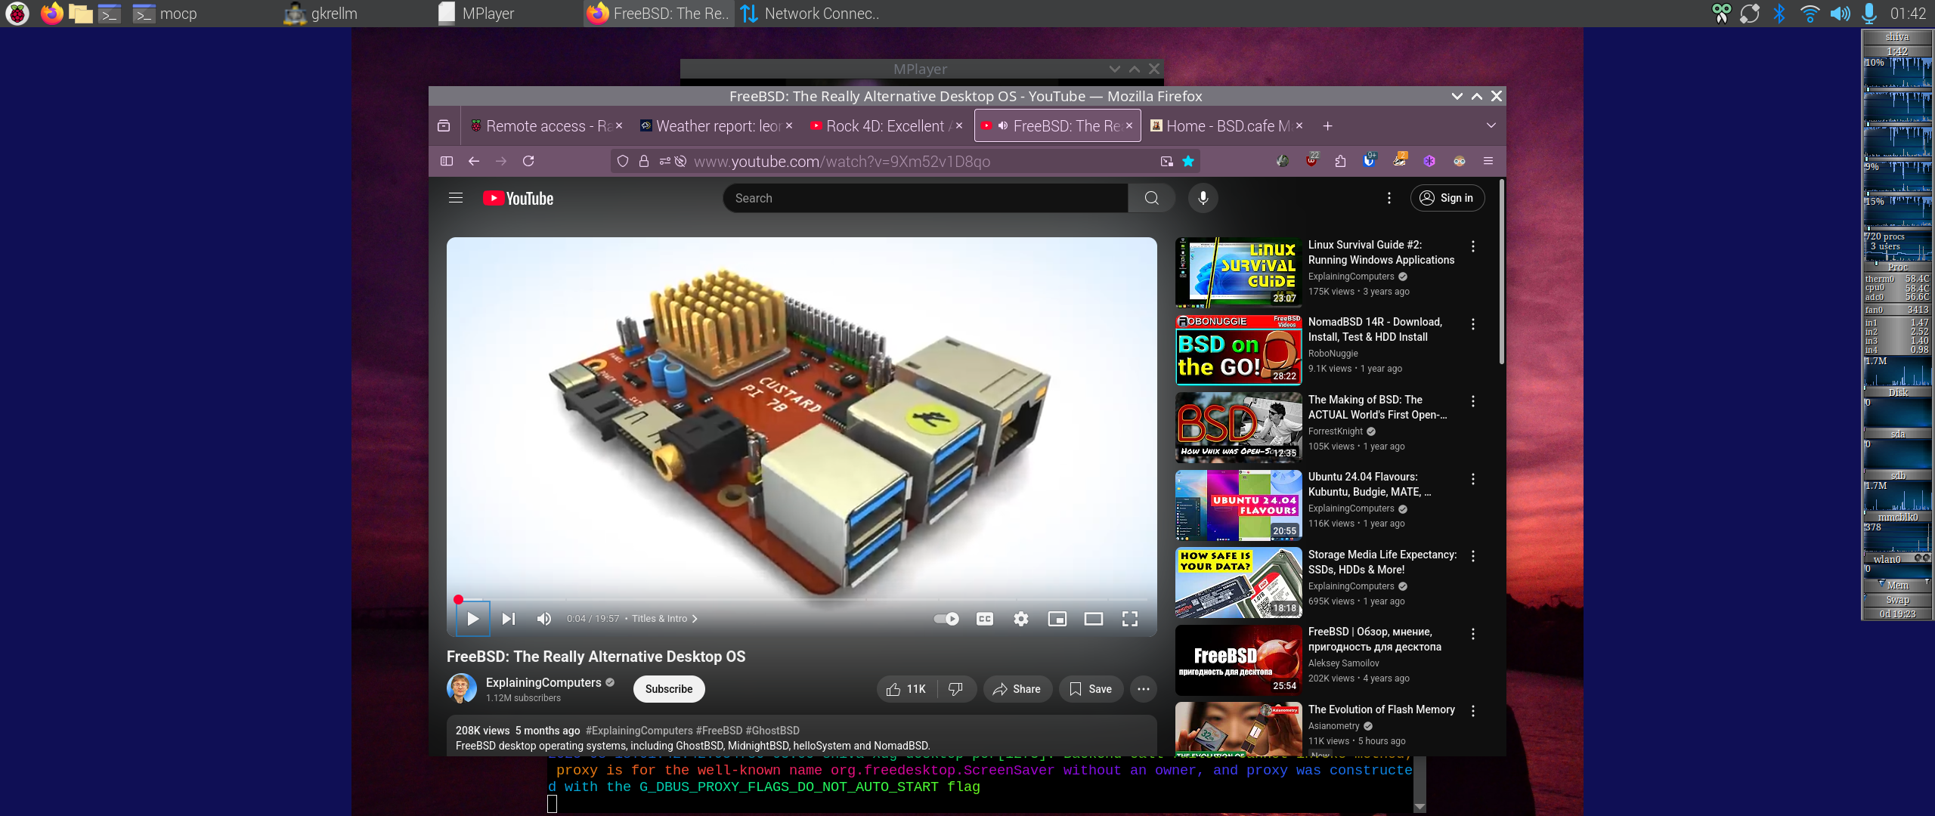
Task: Share this video
Action: (x=1017, y=689)
